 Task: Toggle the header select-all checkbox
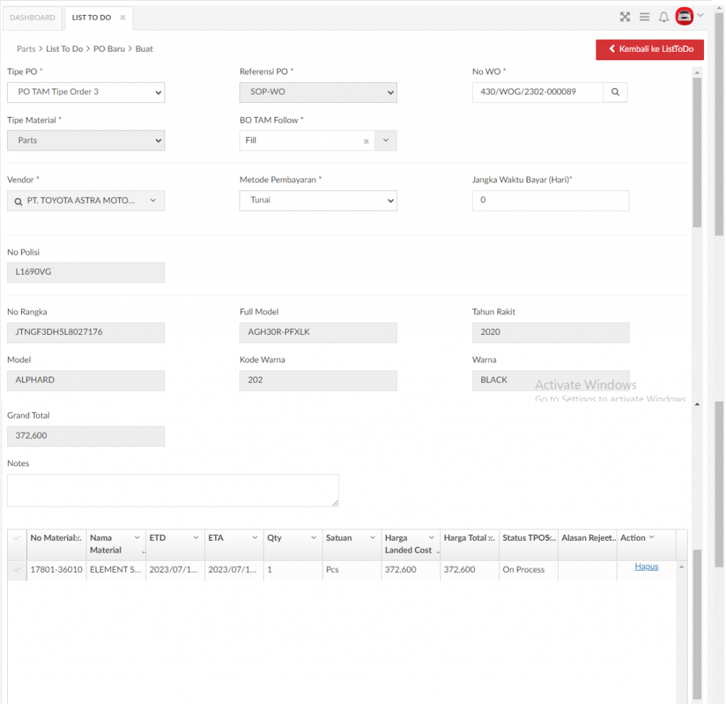(x=17, y=538)
